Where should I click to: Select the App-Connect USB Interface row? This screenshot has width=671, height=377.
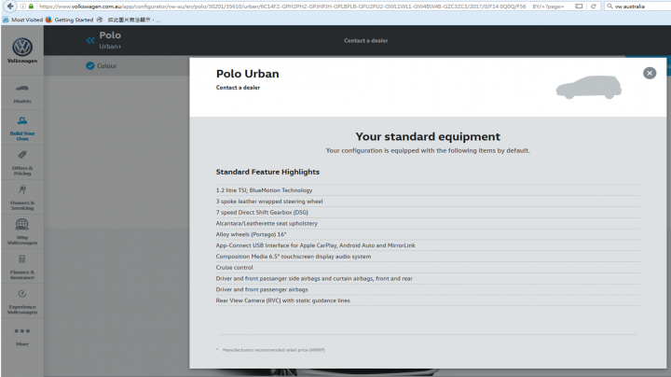point(428,245)
